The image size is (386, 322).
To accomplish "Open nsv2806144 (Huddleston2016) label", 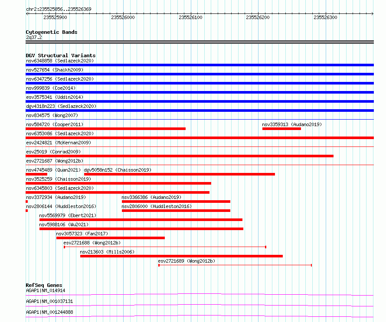I will click(61, 206).
